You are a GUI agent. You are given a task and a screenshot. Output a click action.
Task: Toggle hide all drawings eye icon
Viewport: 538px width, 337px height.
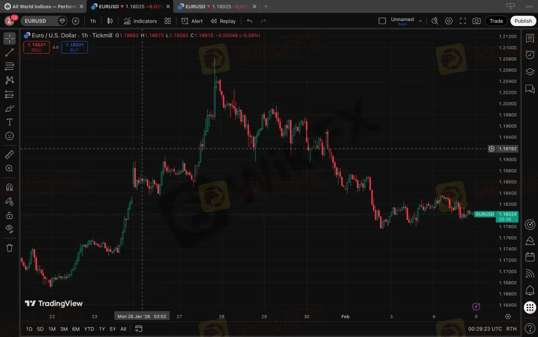coord(10,229)
